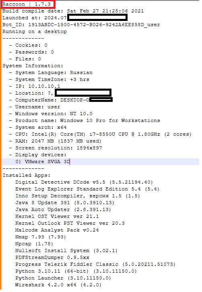This screenshot has width=202, height=292.
Task: Click the redacted box after Launched at
Action: pyautogui.click(x=97, y=18)
